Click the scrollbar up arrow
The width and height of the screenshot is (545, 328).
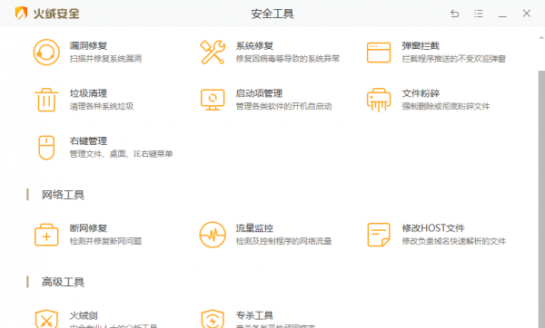click(x=541, y=37)
